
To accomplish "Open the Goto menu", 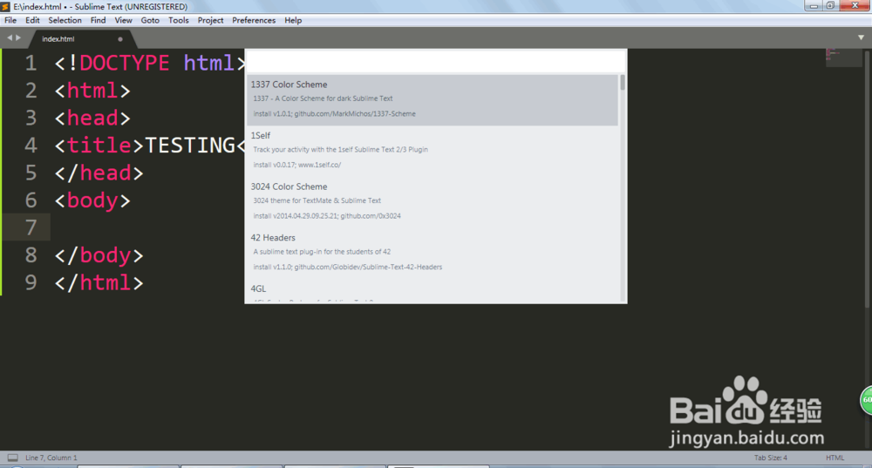I will click(150, 20).
